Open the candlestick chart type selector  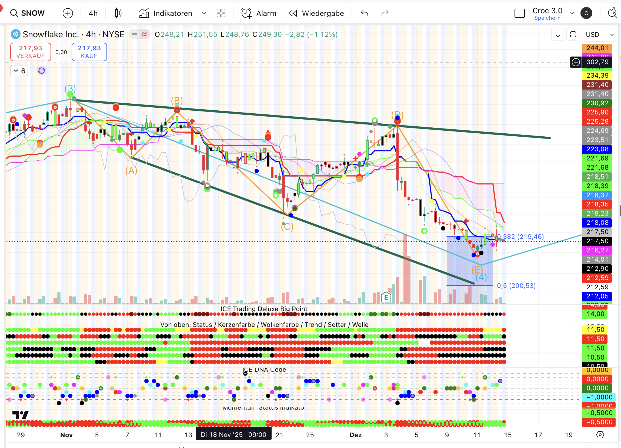coord(118,13)
